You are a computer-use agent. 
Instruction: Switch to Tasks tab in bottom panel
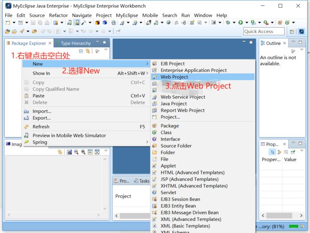tap(142, 181)
